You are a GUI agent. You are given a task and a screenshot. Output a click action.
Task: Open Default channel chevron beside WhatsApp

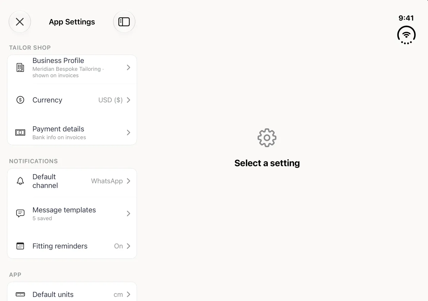click(x=128, y=181)
